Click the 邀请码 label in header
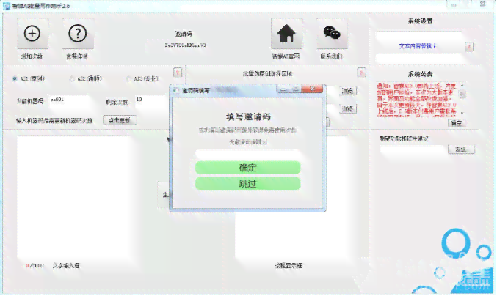Image resolution: width=497 pixels, height=296 pixels. click(184, 34)
